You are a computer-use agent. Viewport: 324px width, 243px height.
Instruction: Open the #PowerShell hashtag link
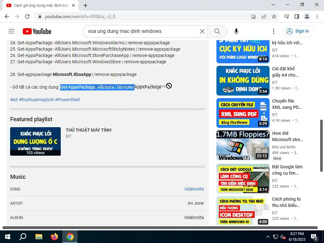[67, 100]
